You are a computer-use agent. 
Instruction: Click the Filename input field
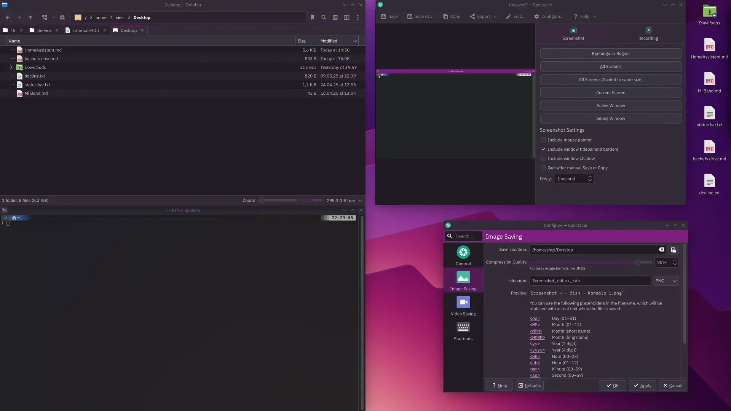pyautogui.click(x=590, y=281)
